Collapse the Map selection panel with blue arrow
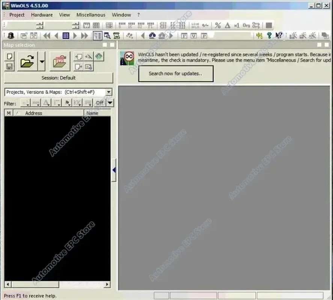 coord(114,170)
